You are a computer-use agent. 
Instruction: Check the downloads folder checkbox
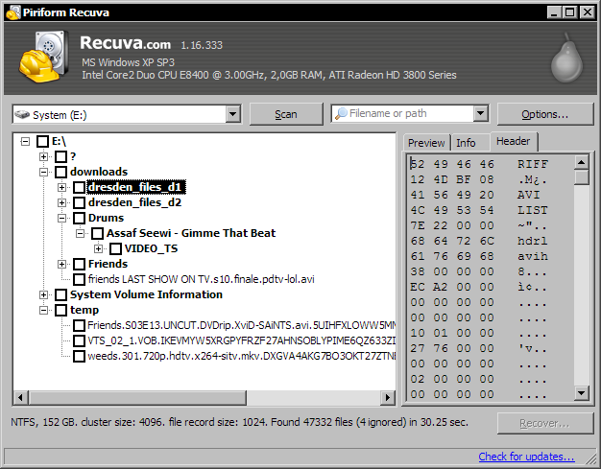point(60,172)
